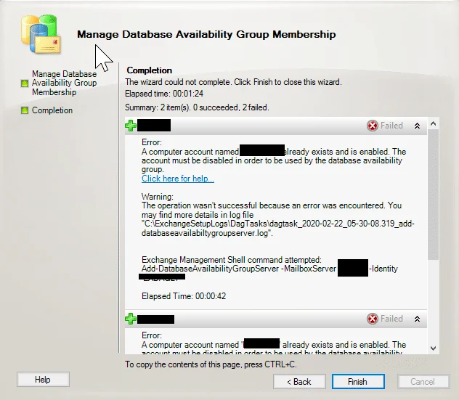The height and width of the screenshot is (400, 459).
Task: Click red Failed error icon in second result
Action: pos(373,319)
